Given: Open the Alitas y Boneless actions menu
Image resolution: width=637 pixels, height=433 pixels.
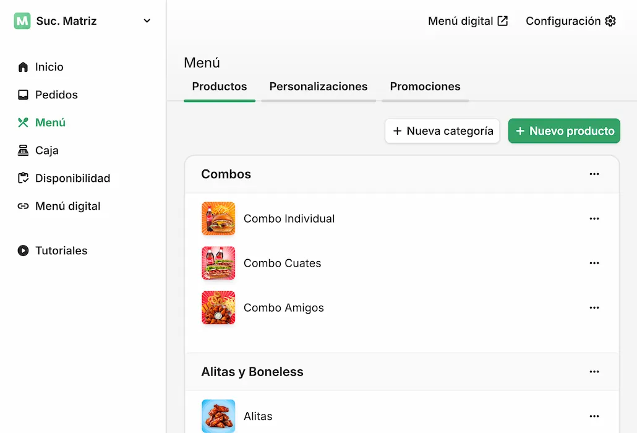Looking at the screenshot, I should pos(594,372).
